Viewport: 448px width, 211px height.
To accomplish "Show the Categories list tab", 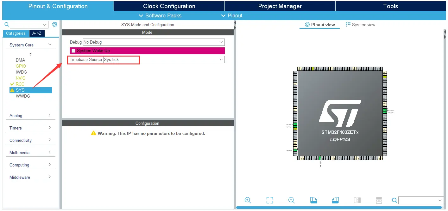I will pyautogui.click(x=16, y=33).
